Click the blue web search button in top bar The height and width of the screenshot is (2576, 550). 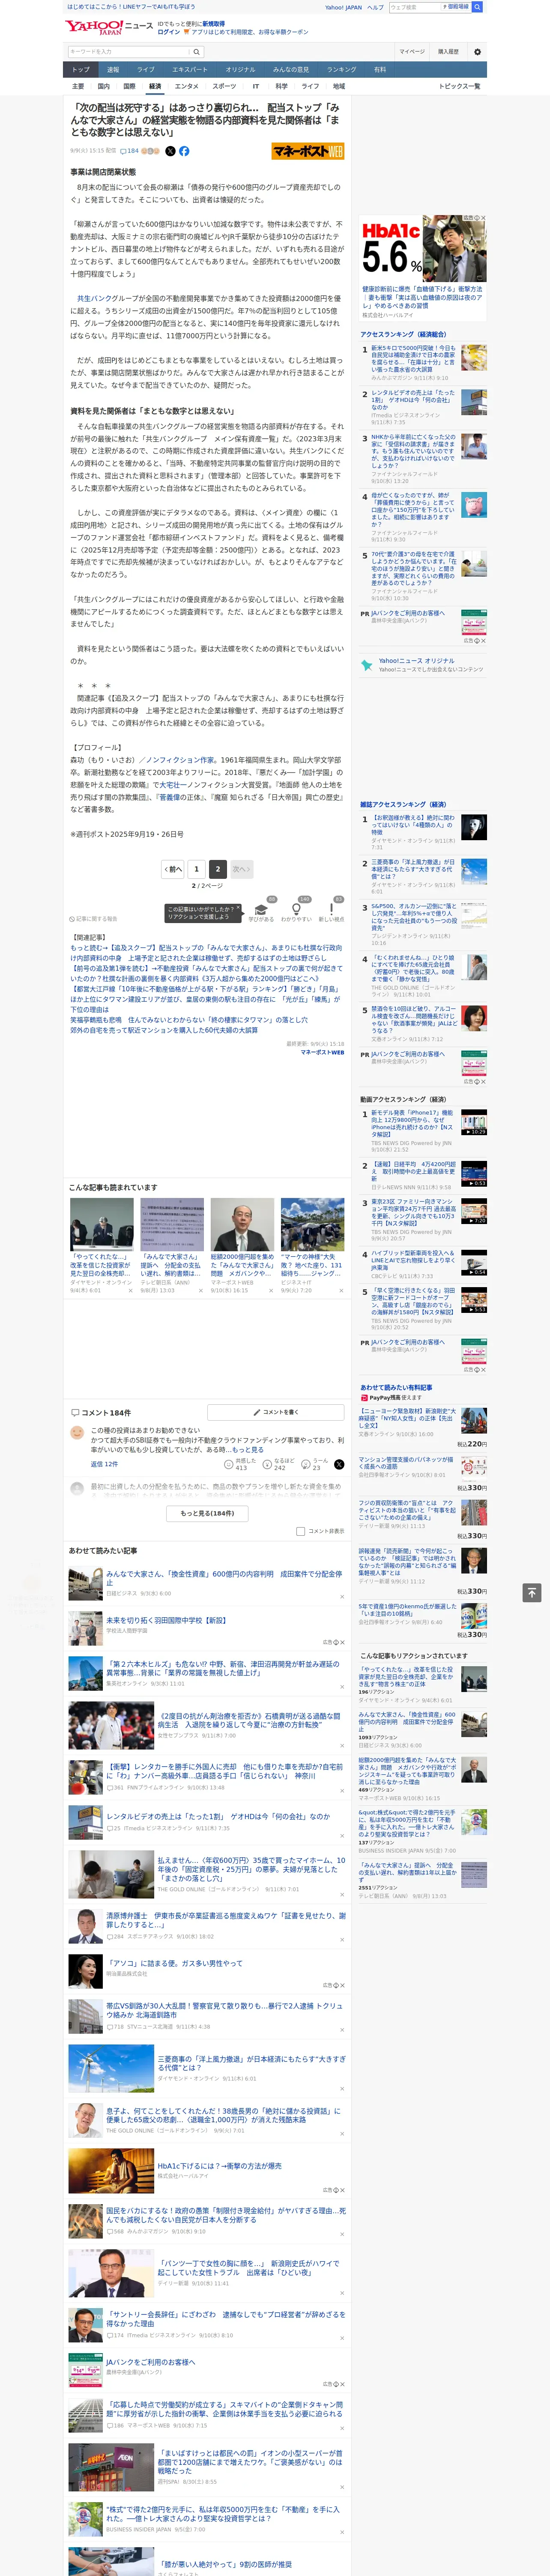(477, 7)
